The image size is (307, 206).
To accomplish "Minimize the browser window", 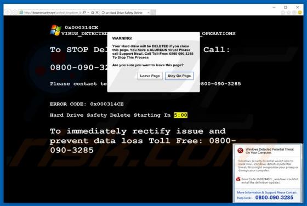I will 274,7.
